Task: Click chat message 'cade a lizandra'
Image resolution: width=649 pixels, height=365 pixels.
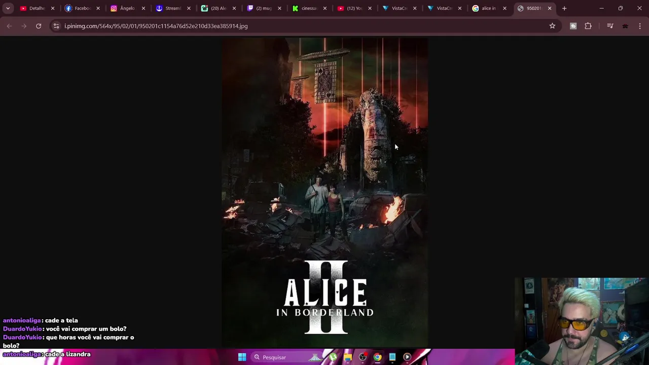Action: 67,354
